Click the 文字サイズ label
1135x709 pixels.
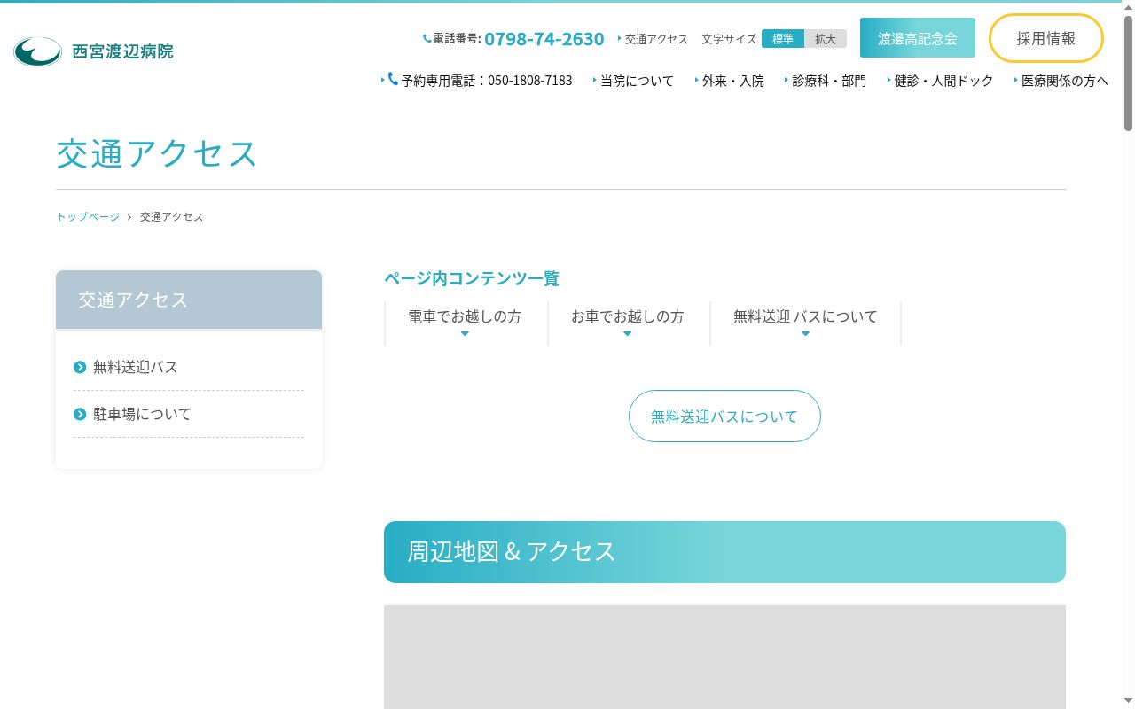pyautogui.click(x=729, y=39)
